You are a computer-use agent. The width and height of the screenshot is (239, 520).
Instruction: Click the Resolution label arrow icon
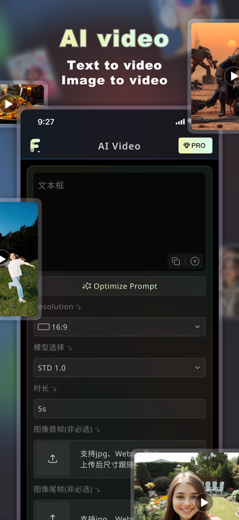pos(79,307)
